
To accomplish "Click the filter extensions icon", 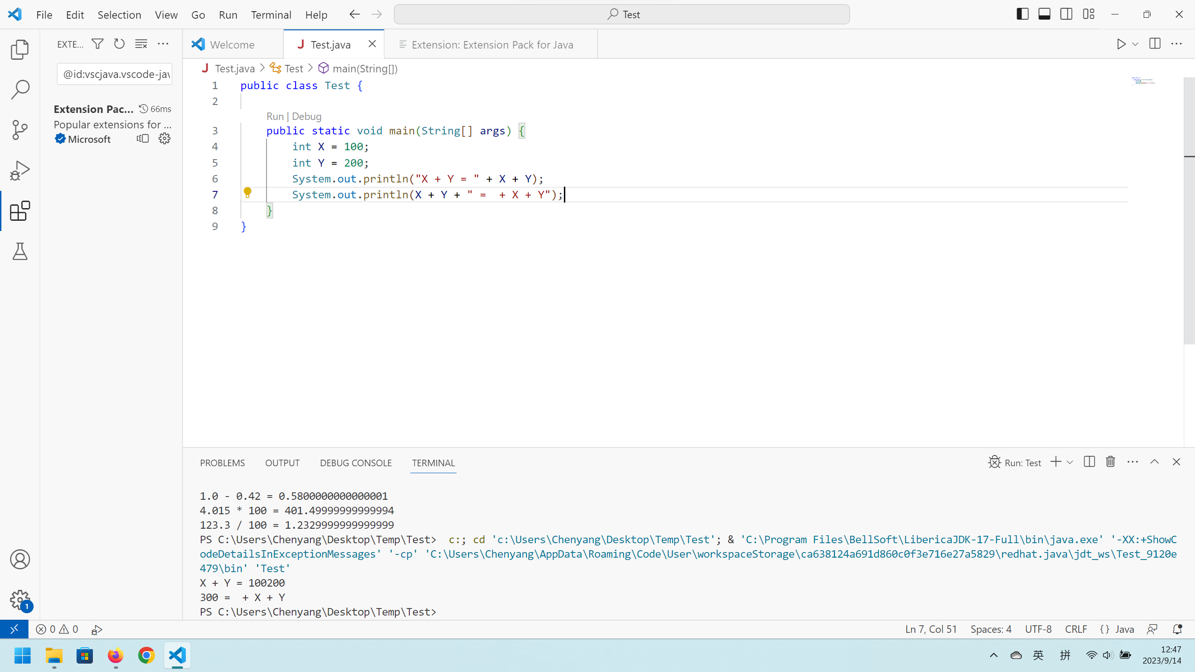I will 98,44.
